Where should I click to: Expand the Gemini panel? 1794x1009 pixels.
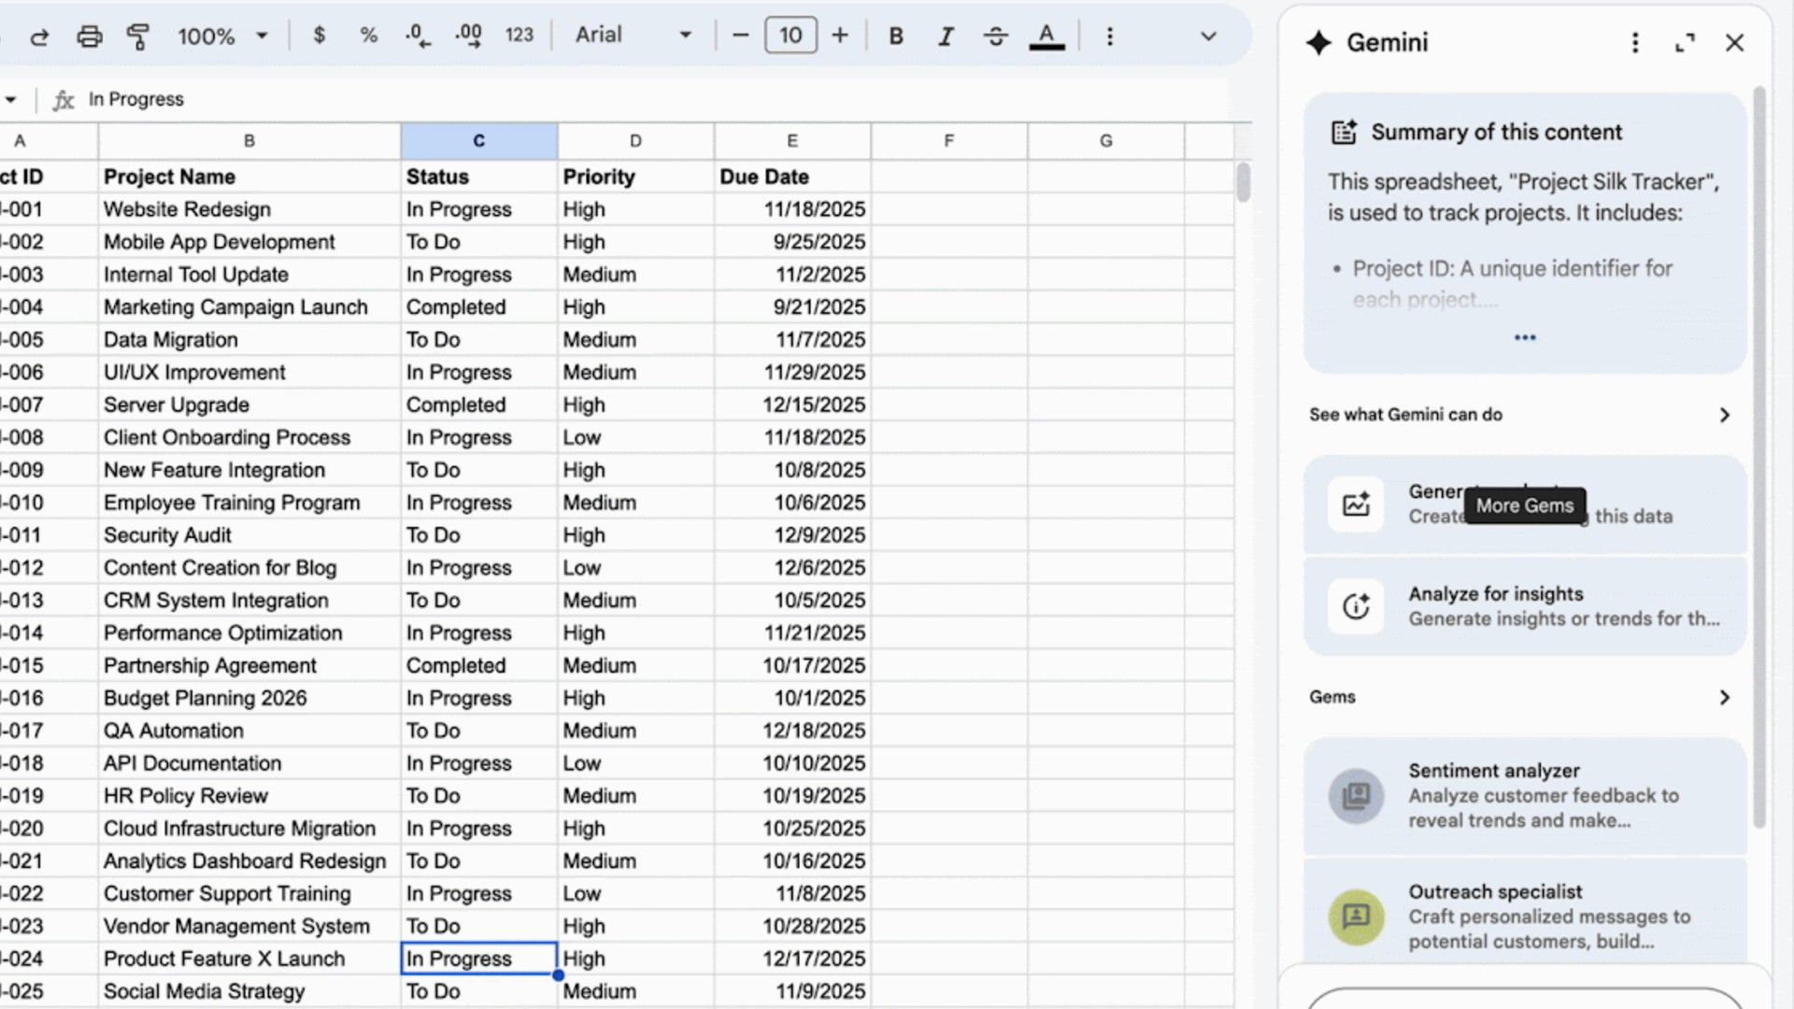tap(1685, 43)
